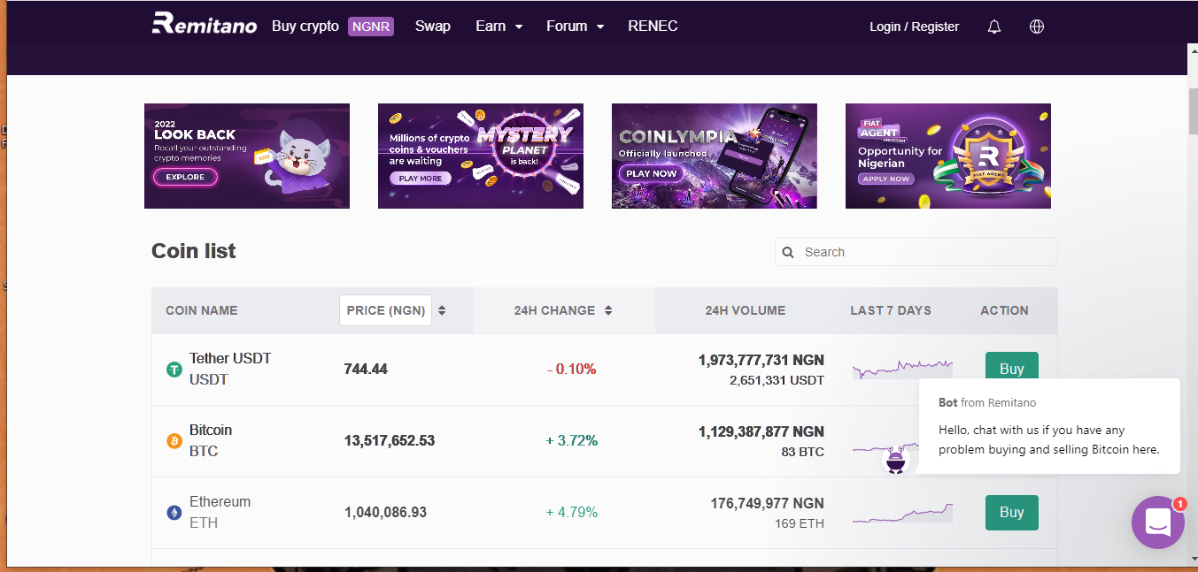Click the Remitano bot avatar

click(x=897, y=459)
